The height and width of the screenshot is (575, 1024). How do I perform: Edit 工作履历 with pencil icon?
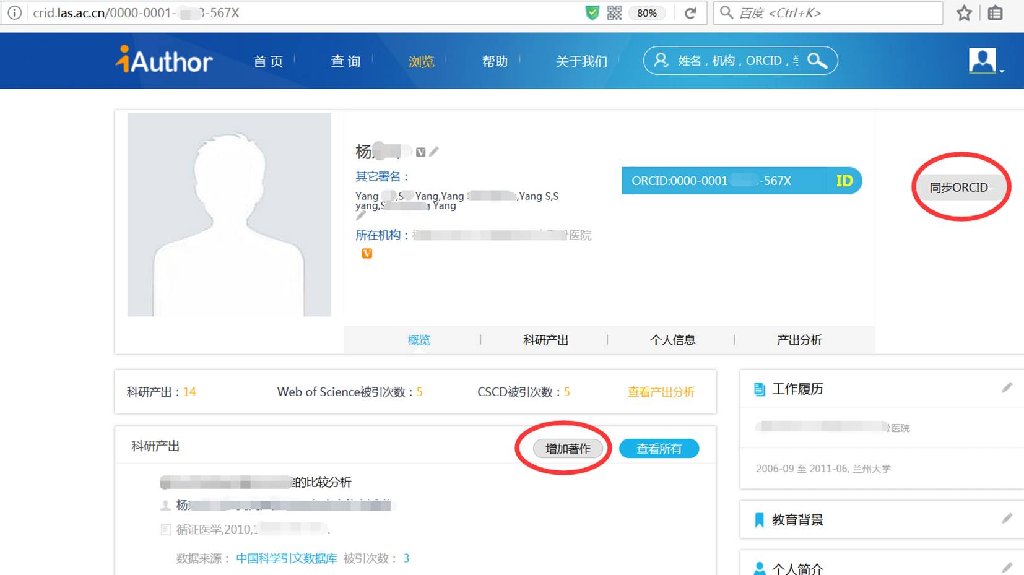point(1007,387)
